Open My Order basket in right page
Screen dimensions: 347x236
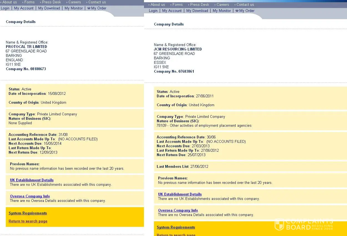pos(245,11)
